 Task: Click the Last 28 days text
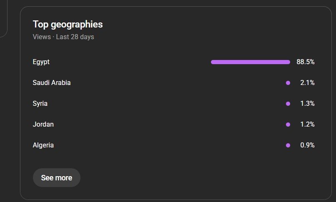tap(75, 37)
